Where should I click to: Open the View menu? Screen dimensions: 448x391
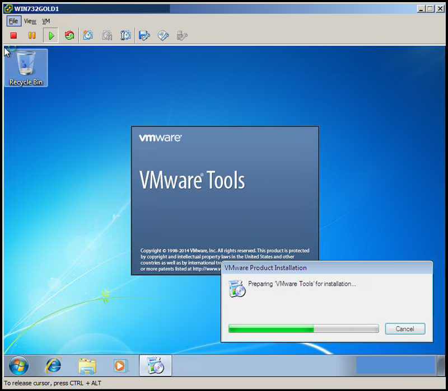pyautogui.click(x=30, y=21)
